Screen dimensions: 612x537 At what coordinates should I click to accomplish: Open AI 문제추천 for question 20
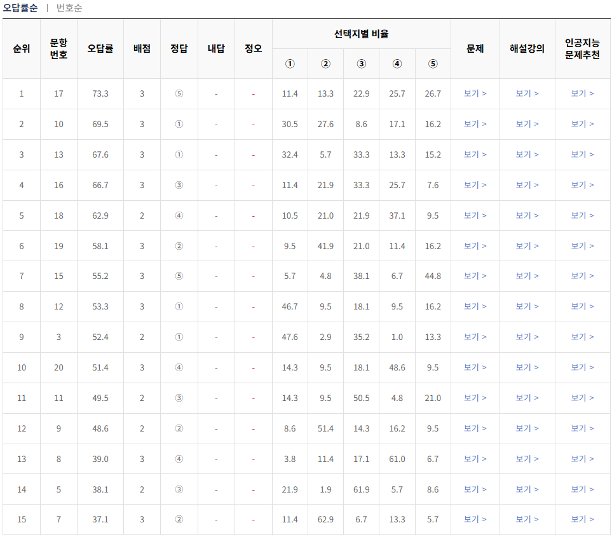(x=582, y=367)
